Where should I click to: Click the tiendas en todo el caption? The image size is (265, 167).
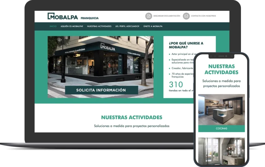click(181, 91)
